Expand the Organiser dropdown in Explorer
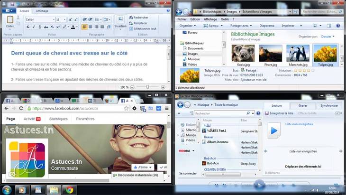Image resolution: width=346 pixels, height=195 pixels. coord(188,26)
